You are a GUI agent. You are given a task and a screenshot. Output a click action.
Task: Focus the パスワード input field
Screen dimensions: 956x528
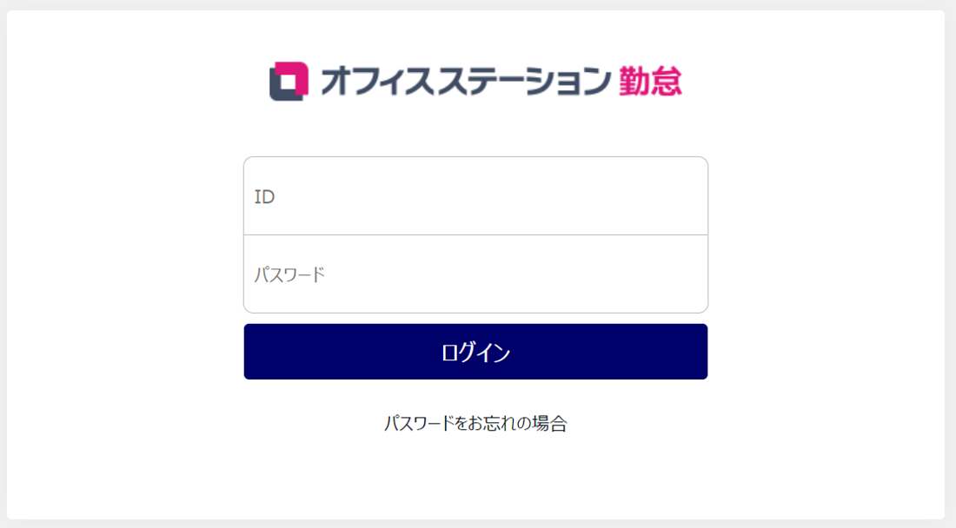pos(475,274)
